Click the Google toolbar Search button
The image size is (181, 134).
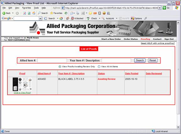[50, 19]
